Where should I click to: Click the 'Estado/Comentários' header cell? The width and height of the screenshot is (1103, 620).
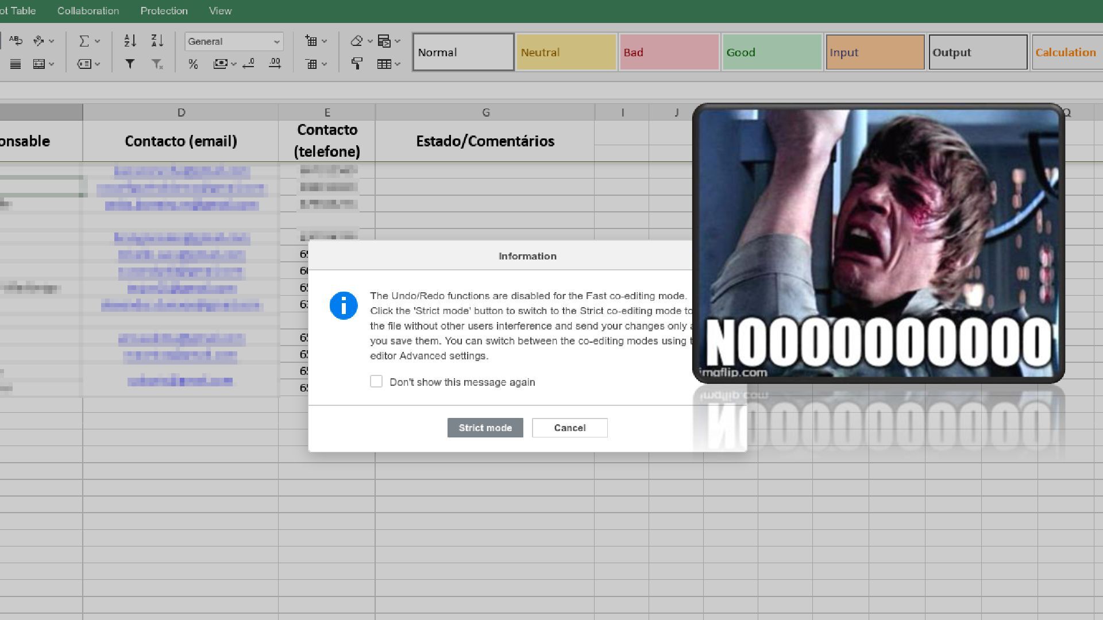485,141
